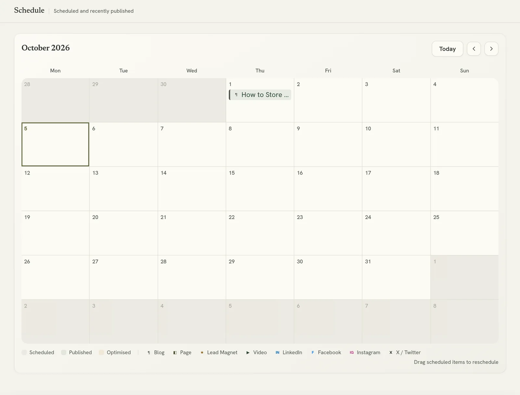
Task: Jump to today with the Today button
Action: pyautogui.click(x=448, y=49)
